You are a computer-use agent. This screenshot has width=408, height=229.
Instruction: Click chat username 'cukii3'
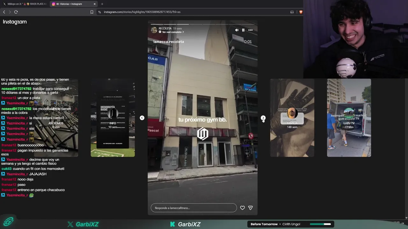tap(6, 169)
